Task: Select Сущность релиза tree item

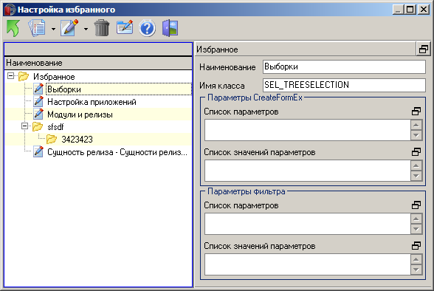Action: (x=117, y=152)
